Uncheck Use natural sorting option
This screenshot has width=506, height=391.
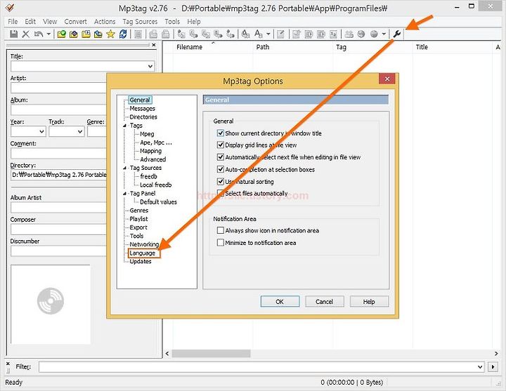(221, 182)
